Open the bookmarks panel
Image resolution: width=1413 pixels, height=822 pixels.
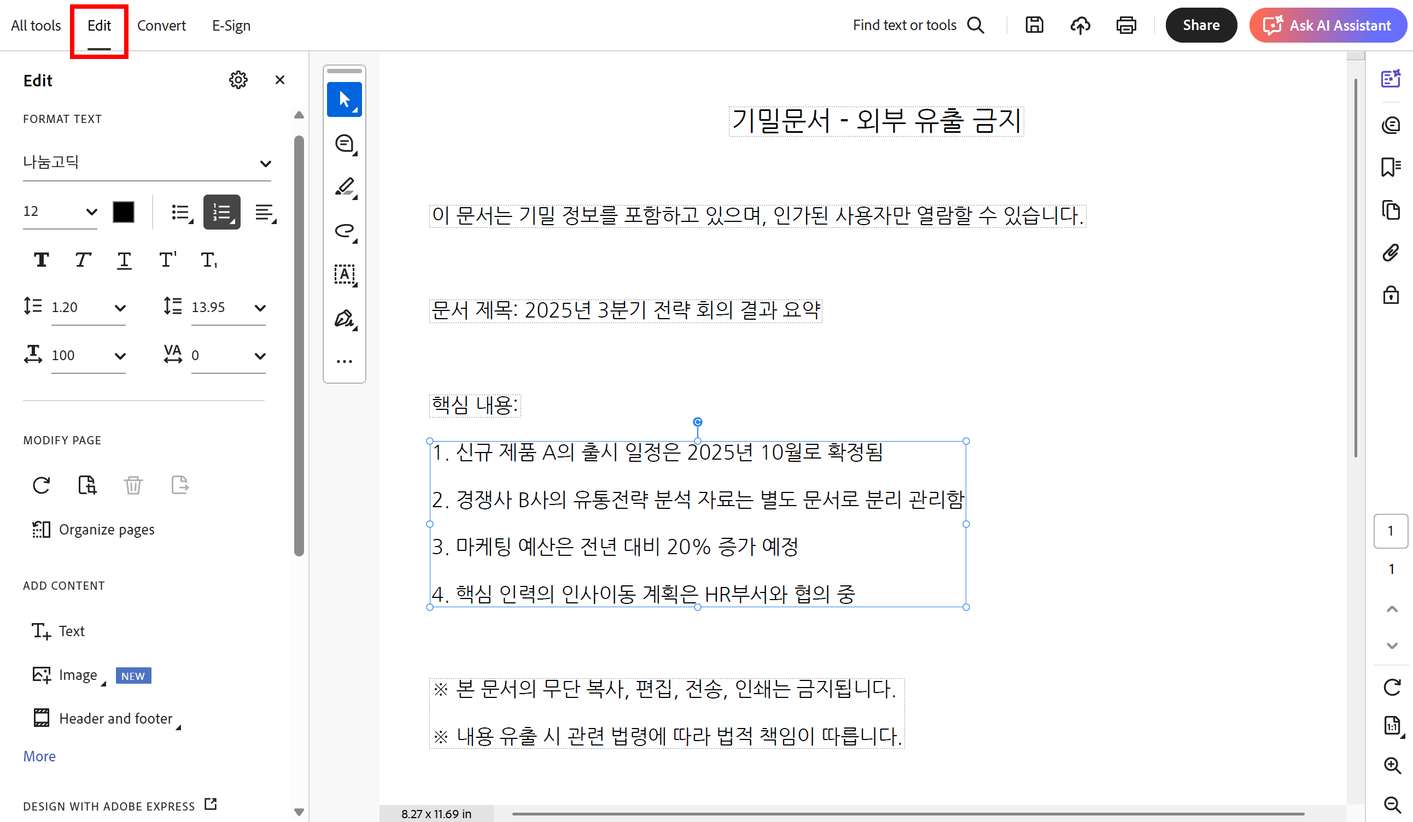click(1391, 167)
